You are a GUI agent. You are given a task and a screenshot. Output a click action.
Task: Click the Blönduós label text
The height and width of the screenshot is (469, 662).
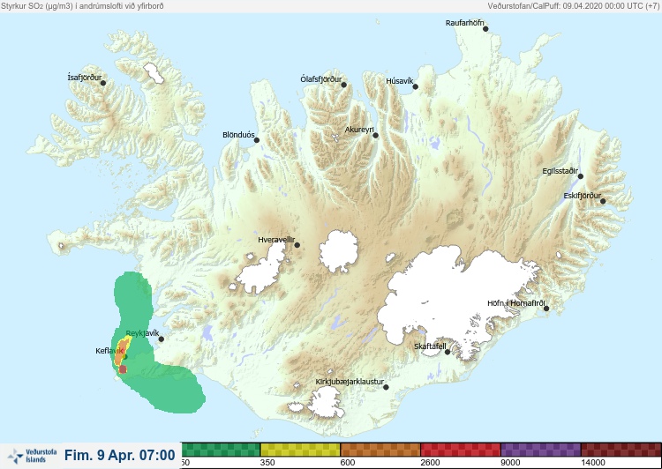[238, 135]
